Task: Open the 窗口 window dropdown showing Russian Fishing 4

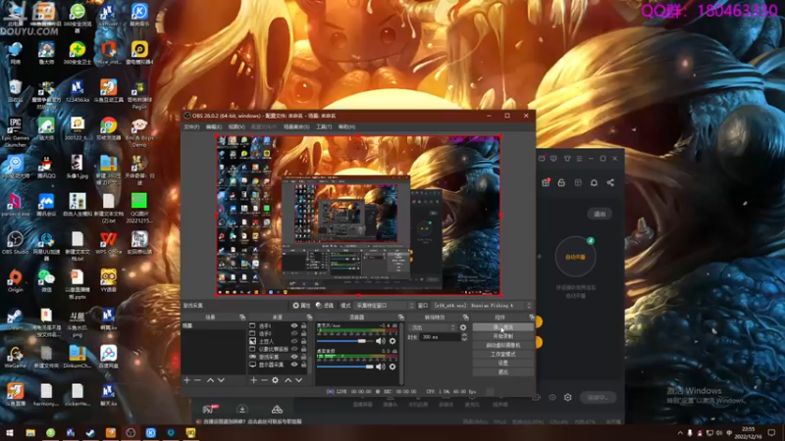Action: coord(482,306)
